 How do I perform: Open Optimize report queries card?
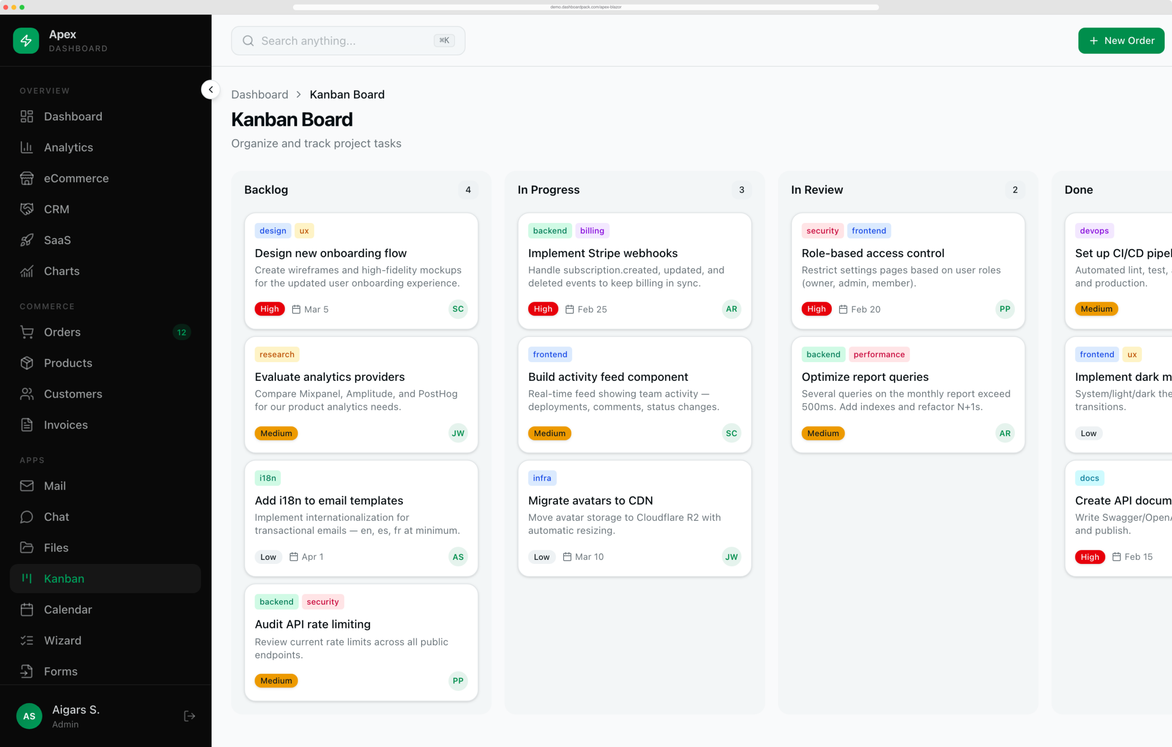(x=908, y=394)
